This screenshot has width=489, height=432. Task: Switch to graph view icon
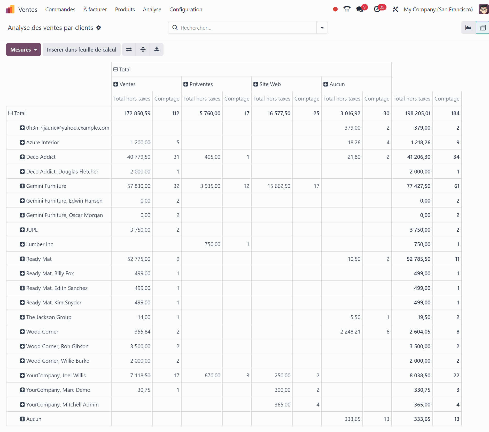(468, 28)
